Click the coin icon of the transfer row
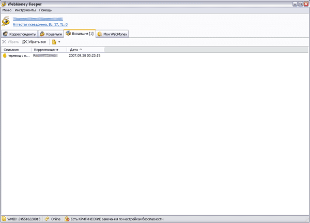 [5, 56]
